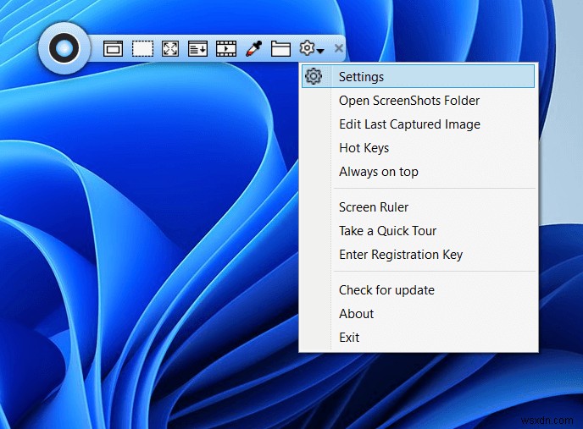Viewport: 583px width, 429px height.
Task: Select the scrolling window capture icon
Action: pos(197,49)
